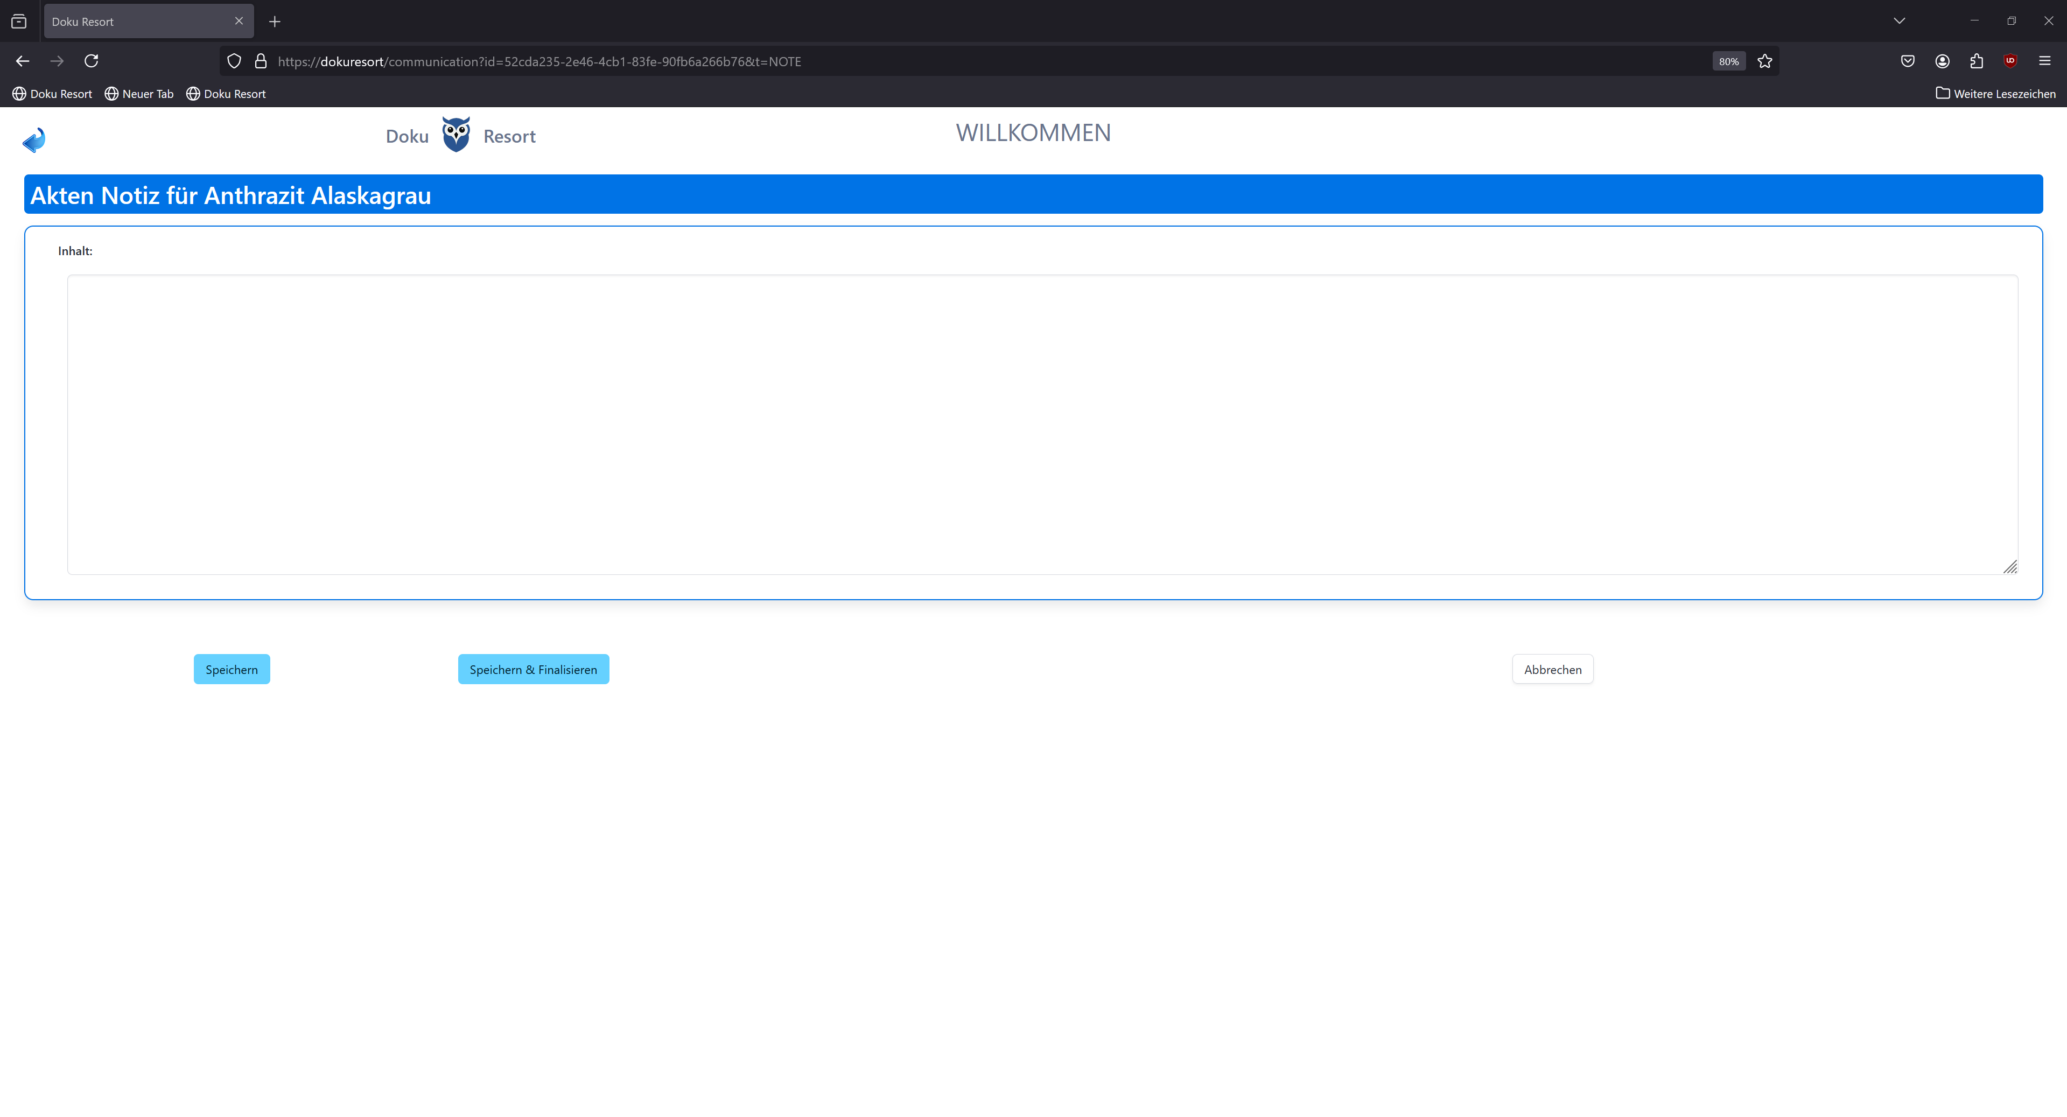The image size is (2067, 1117).
Task: Open the Firefox extensions puzzle icon
Action: click(x=1977, y=61)
